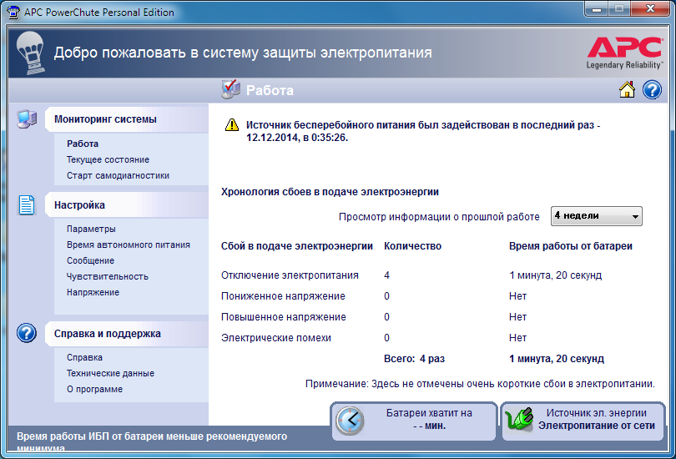Viewport: 676px width, 459px height.
Task: Minimize the PowerChute window
Action: click(x=597, y=8)
